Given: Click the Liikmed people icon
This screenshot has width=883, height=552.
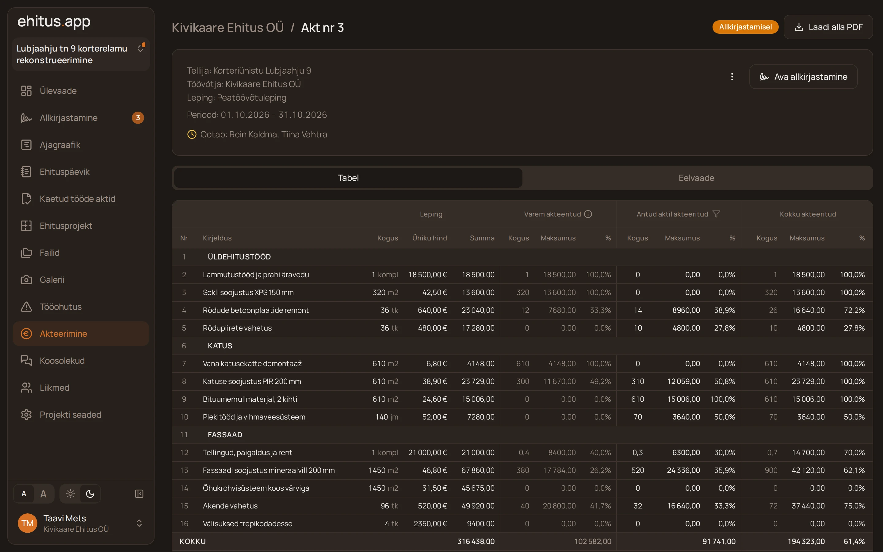Looking at the screenshot, I should pyautogui.click(x=26, y=388).
